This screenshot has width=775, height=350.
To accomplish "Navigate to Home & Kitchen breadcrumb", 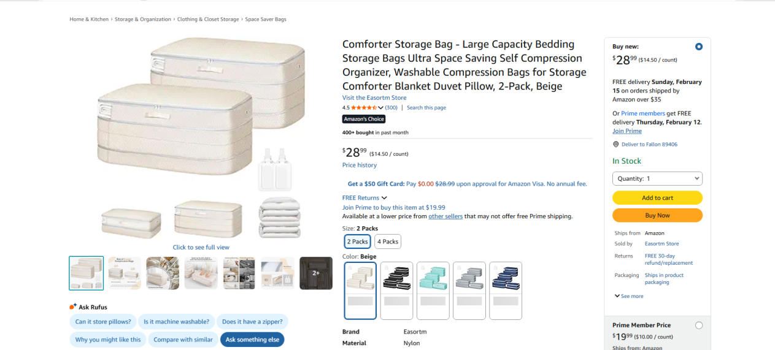I will (x=89, y=20).
